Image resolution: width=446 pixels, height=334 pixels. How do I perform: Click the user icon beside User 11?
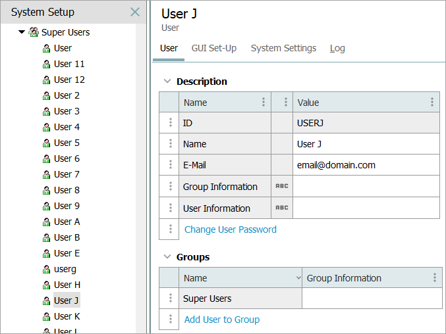(x=47, y=64)
